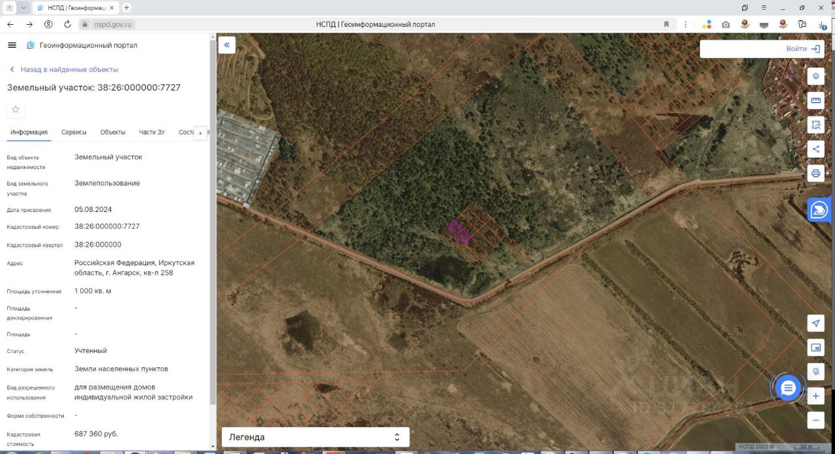This screenshot has height=454, width=835.
Task: Show more tabs with the arrow expander
Action: [200, 132]
